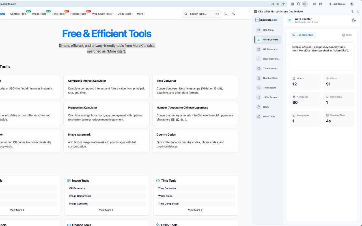Viewport: 362px width, 226px height.
Task: Select Case Converter in SideKit sidebar
Action: coord(268,59)
